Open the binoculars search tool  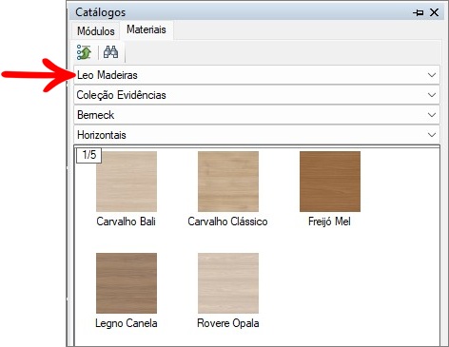pyautogui.click(x=111, y=52)
